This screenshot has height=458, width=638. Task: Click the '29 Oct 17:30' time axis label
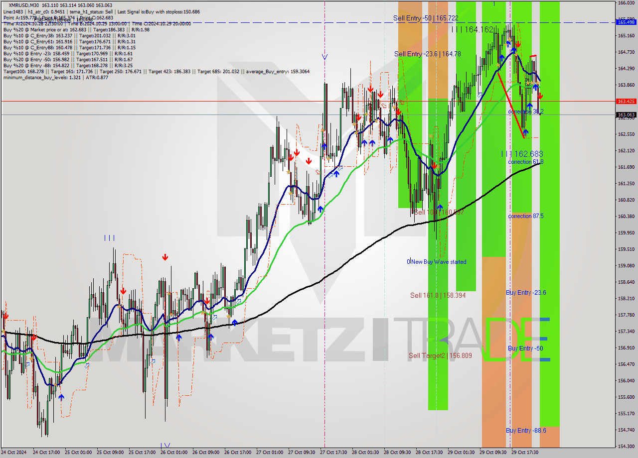(525, 453)
